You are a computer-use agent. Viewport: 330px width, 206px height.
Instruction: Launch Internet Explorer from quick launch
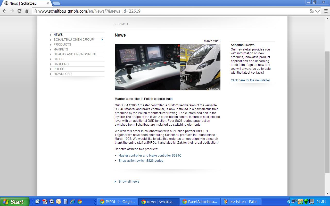click(73, 202)
